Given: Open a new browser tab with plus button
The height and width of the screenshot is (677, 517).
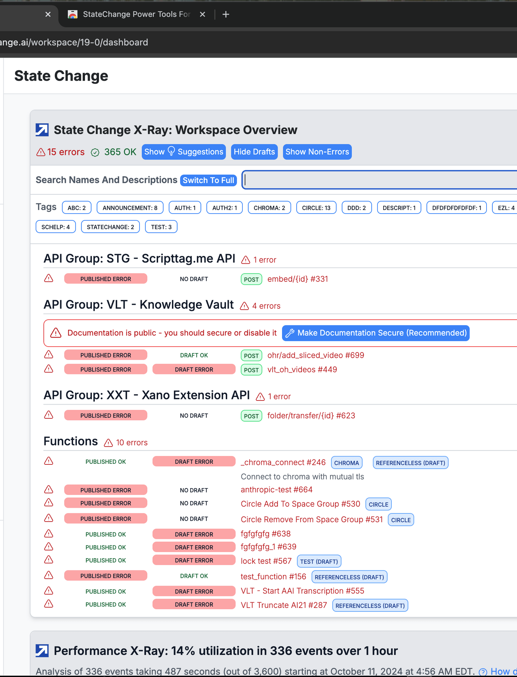Looking at the screenshot, I should pos(226,14).
